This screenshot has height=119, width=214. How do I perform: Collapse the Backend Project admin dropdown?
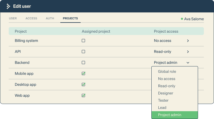[188, 63]
